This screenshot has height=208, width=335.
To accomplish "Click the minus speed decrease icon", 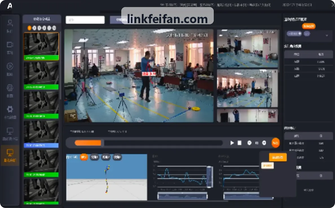I will tap(249, 143).
